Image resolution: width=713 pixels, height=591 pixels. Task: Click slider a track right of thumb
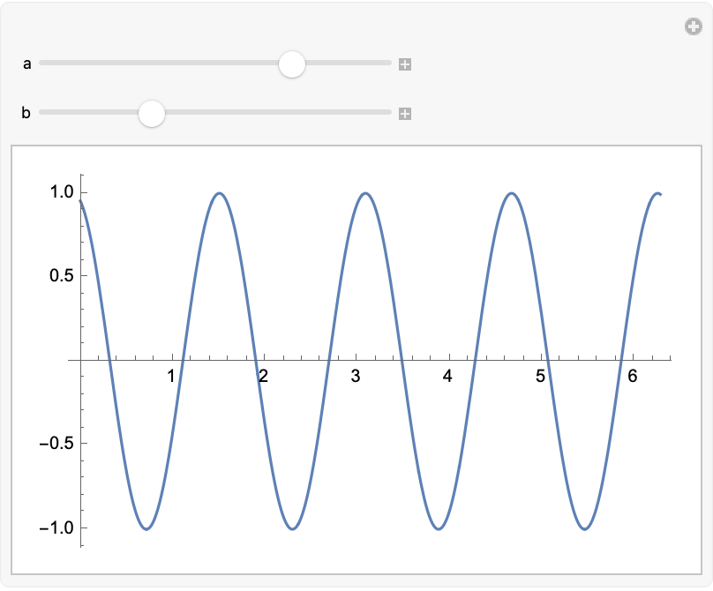[x=348, y=63]
